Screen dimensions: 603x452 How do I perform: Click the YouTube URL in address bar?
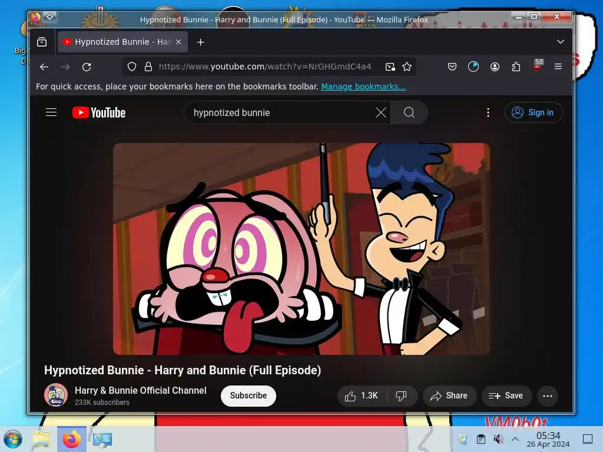265,67
